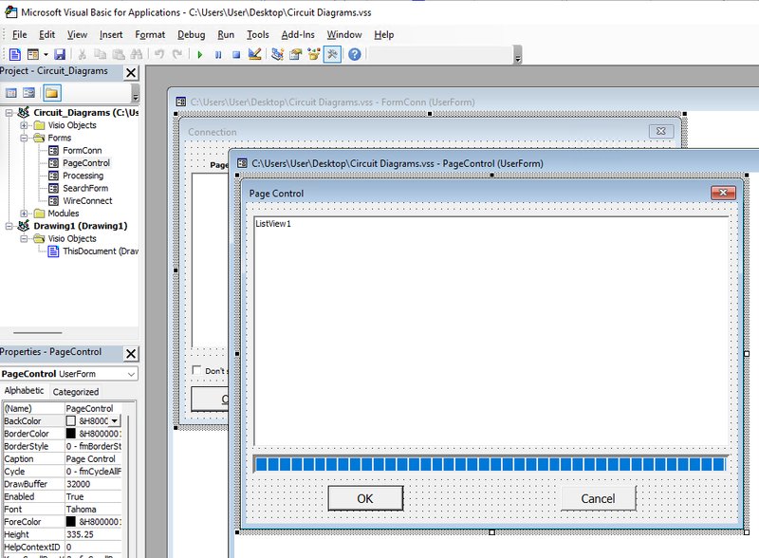Open the View menu
The image size is (759, 558).
[x=77, y=35]
